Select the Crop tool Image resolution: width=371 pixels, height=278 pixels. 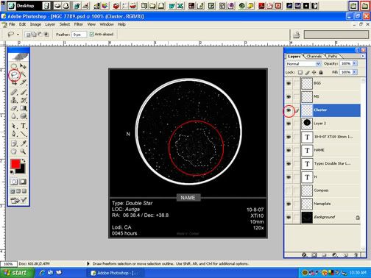pyautogui.click(x=14, y=82)
